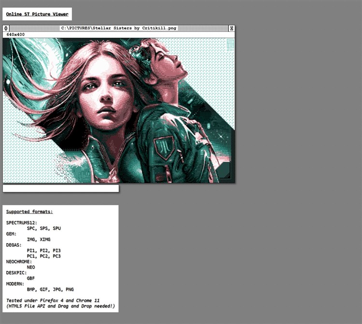Click the Stellar Sisters picture
The height and width of the screenshot is (324, 362).
(x=119, y=111)
